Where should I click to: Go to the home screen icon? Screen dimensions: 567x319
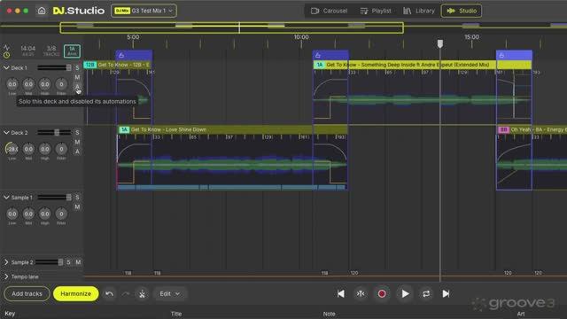coord(42,11)
